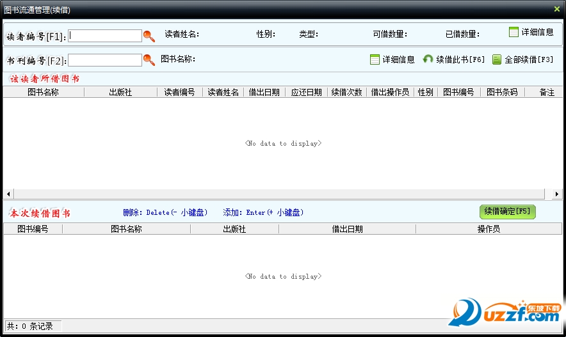Click the green 续借确定[F5] button
The height and width of the screenshot is (337, 566).
point(507,212)
